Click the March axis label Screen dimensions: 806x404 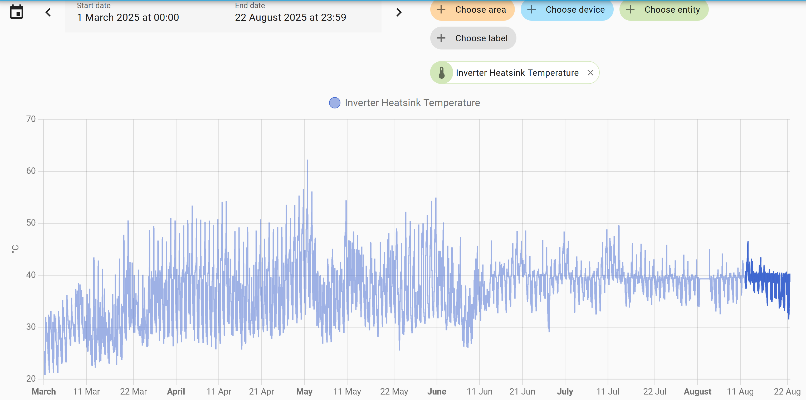pyautogui.click(x=44, y=392)
